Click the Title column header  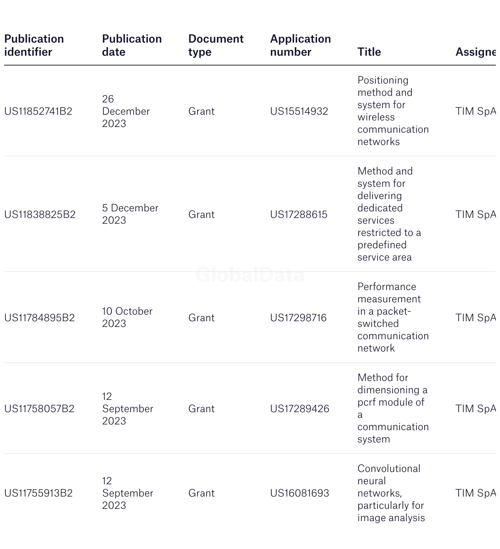pyautogui.click(x=369, y=52)
